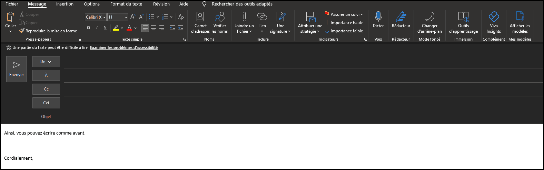Click the Envoyer send button
The width and height of the screenshot is (544, 170).
[x=17, y=69]
